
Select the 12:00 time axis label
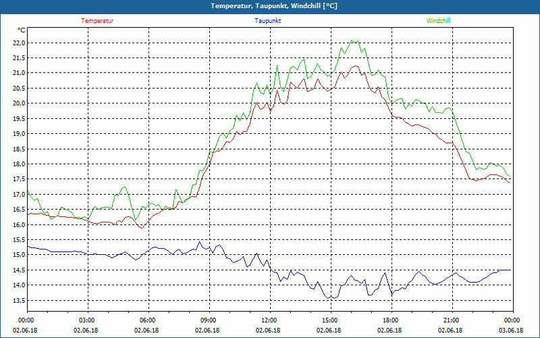269,320
